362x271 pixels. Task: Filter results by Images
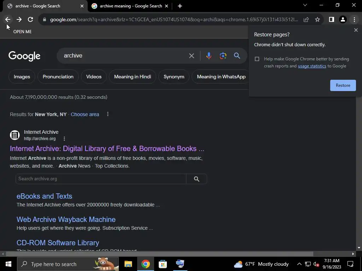(22, 77)
